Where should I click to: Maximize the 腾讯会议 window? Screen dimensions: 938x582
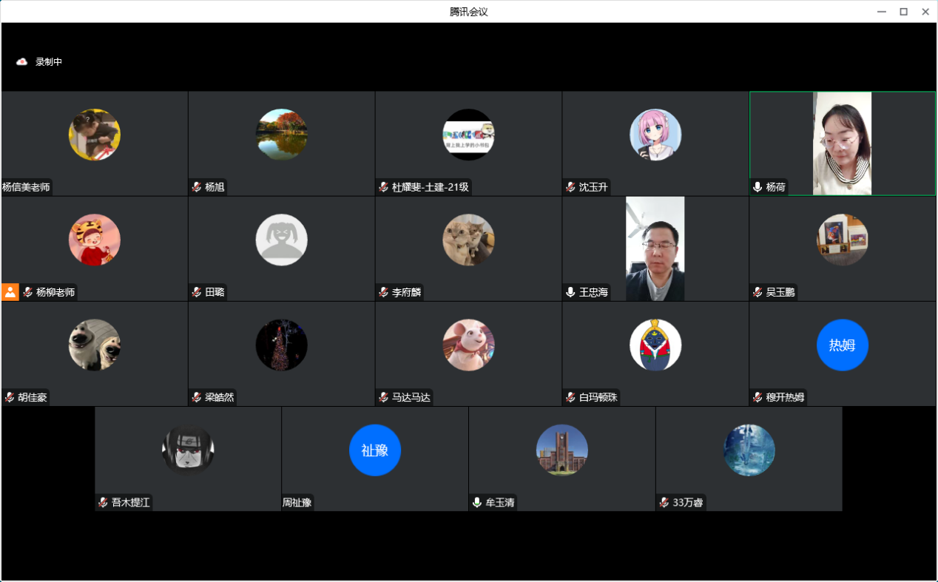pos(903,12)
